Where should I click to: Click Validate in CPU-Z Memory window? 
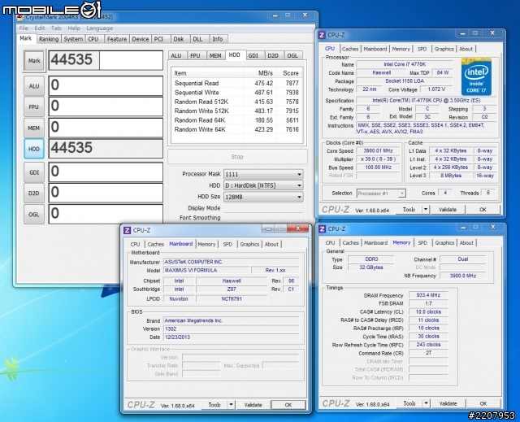click(448, 403)
